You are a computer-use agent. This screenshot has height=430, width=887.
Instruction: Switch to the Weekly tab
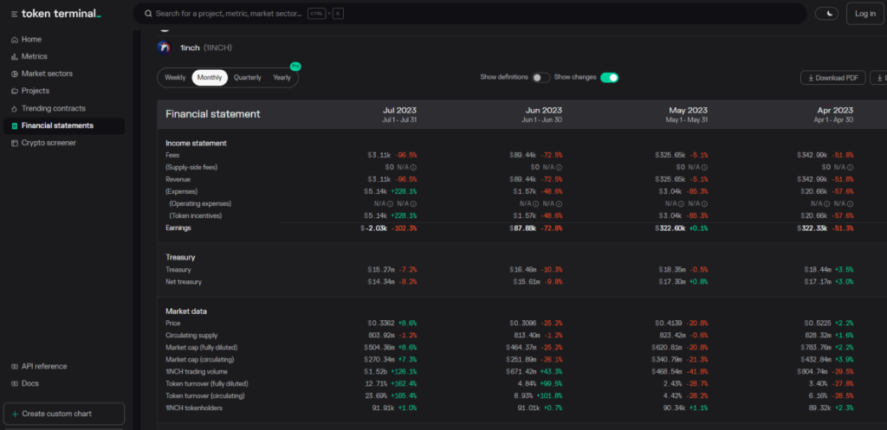click(175, 78)
